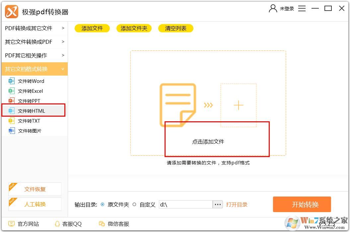Image resolution: width=350 pixels, height=232 pixels.
Task: Open the output folder via 打开目录
Action: 237,204
